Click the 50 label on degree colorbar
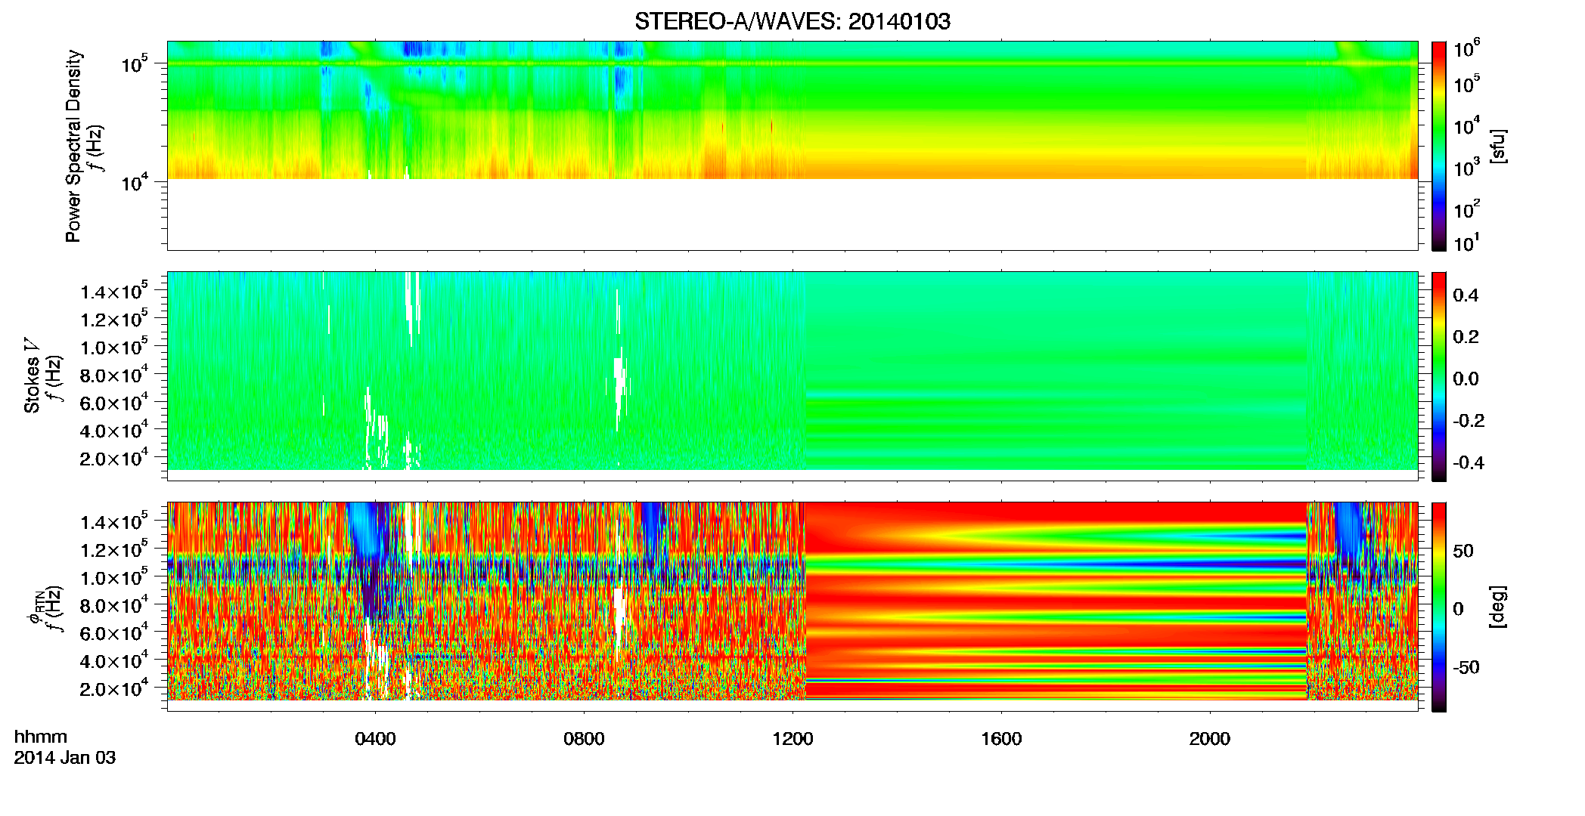 click(x=1463, y=551)
